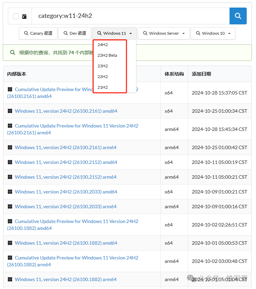Click the calendar icon beside checkbox
The image size is (256, 289).
(x=24, y=16)
